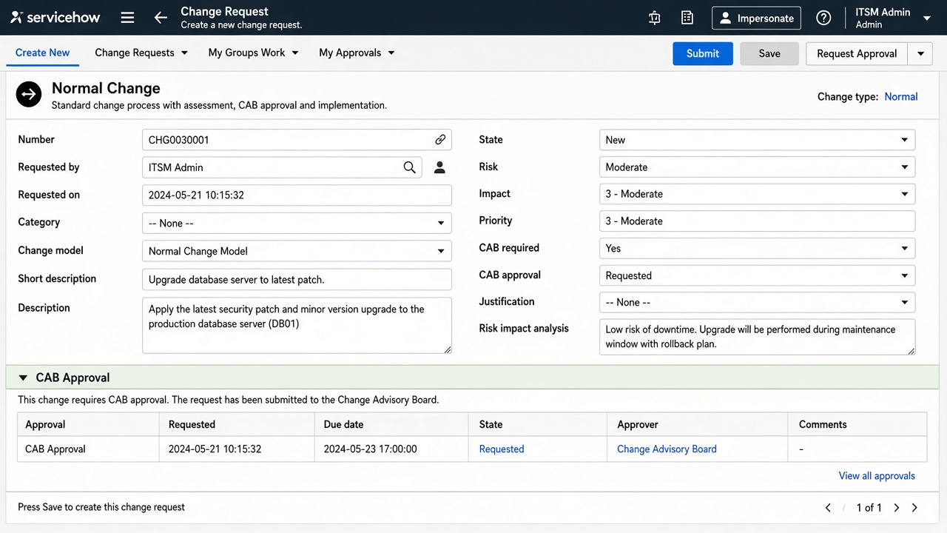Screen dimensions: 947x533
Task: Open the Change Requests menu
Action: tap(141, 53)
